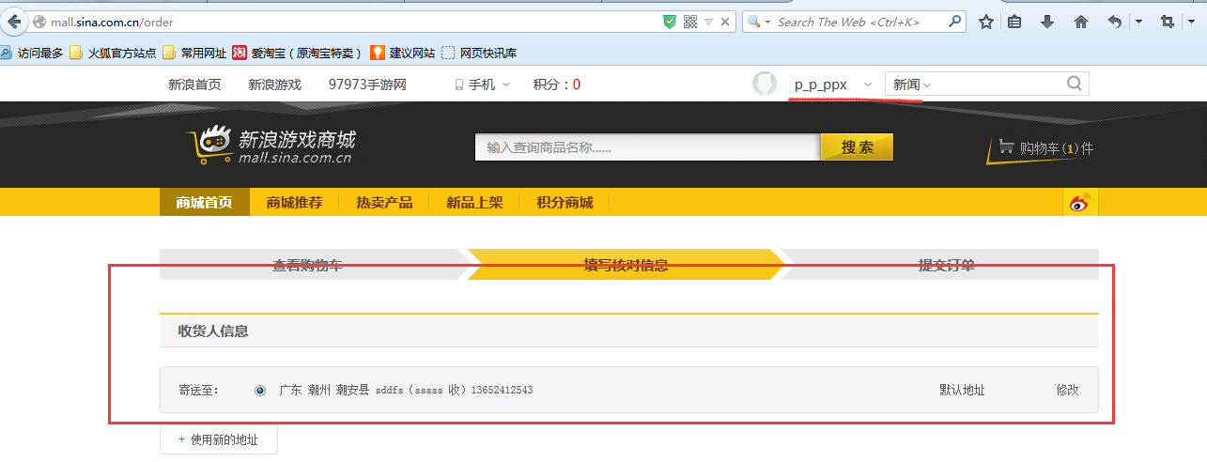Screen dimensions: 1207x462
Task: Click the yellow 搜索 button
Action: pyautogui.click(x=857, y=147)
